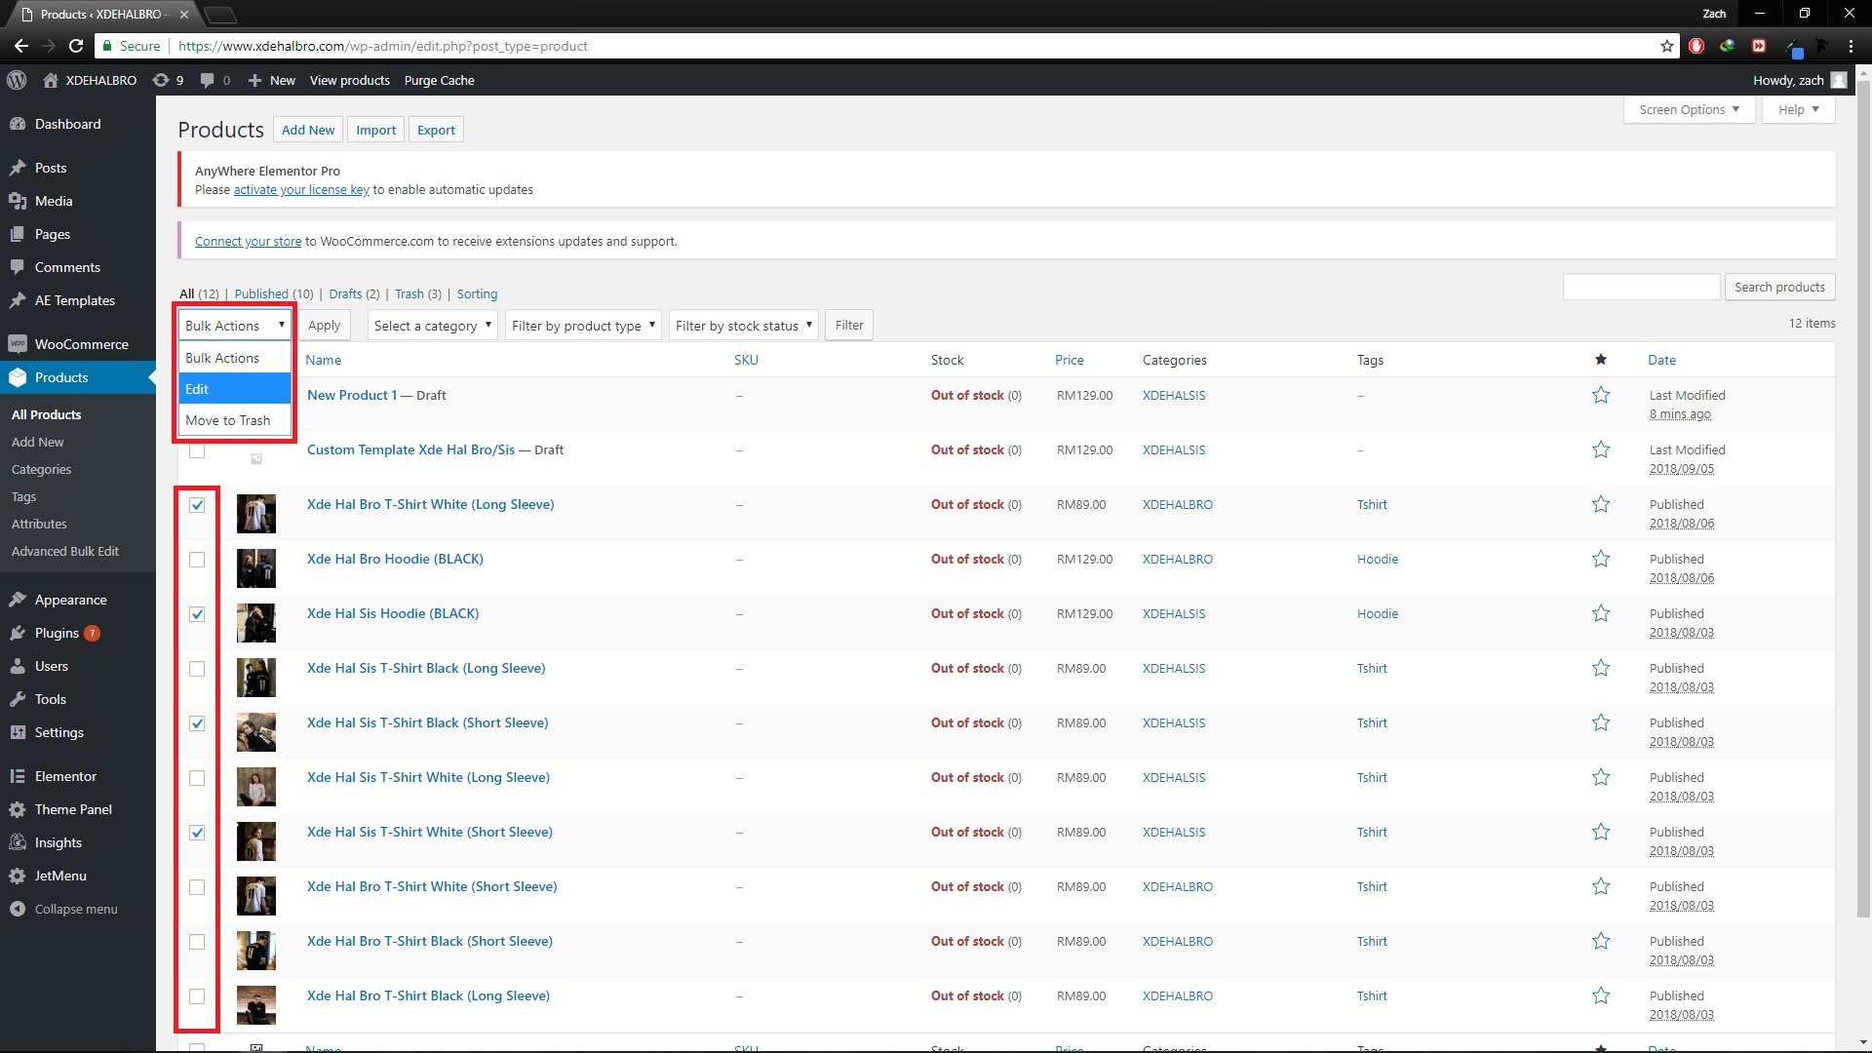Screen dimensions: 1872x1053
Task: Click the Add New button beside Products heading
Action: coord(308,130)
